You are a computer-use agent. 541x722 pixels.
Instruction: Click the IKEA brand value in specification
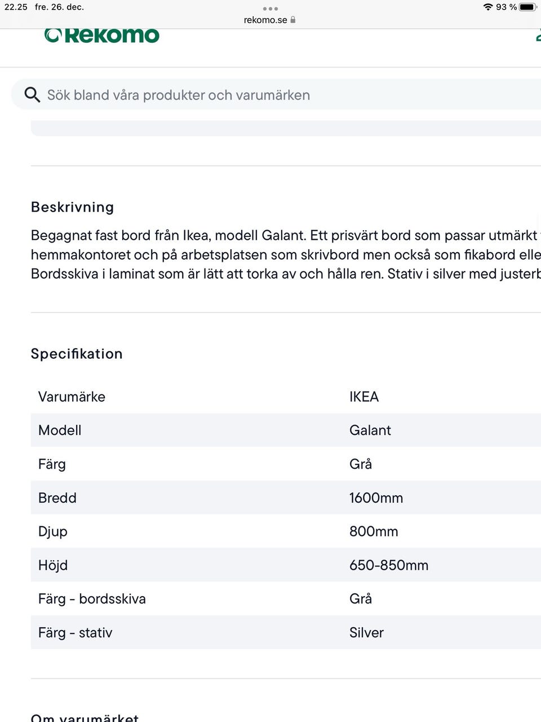(364, 397)
